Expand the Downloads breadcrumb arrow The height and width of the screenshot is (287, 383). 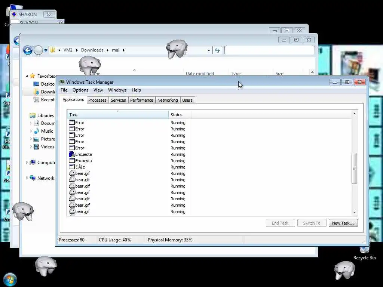click(107, 50)
